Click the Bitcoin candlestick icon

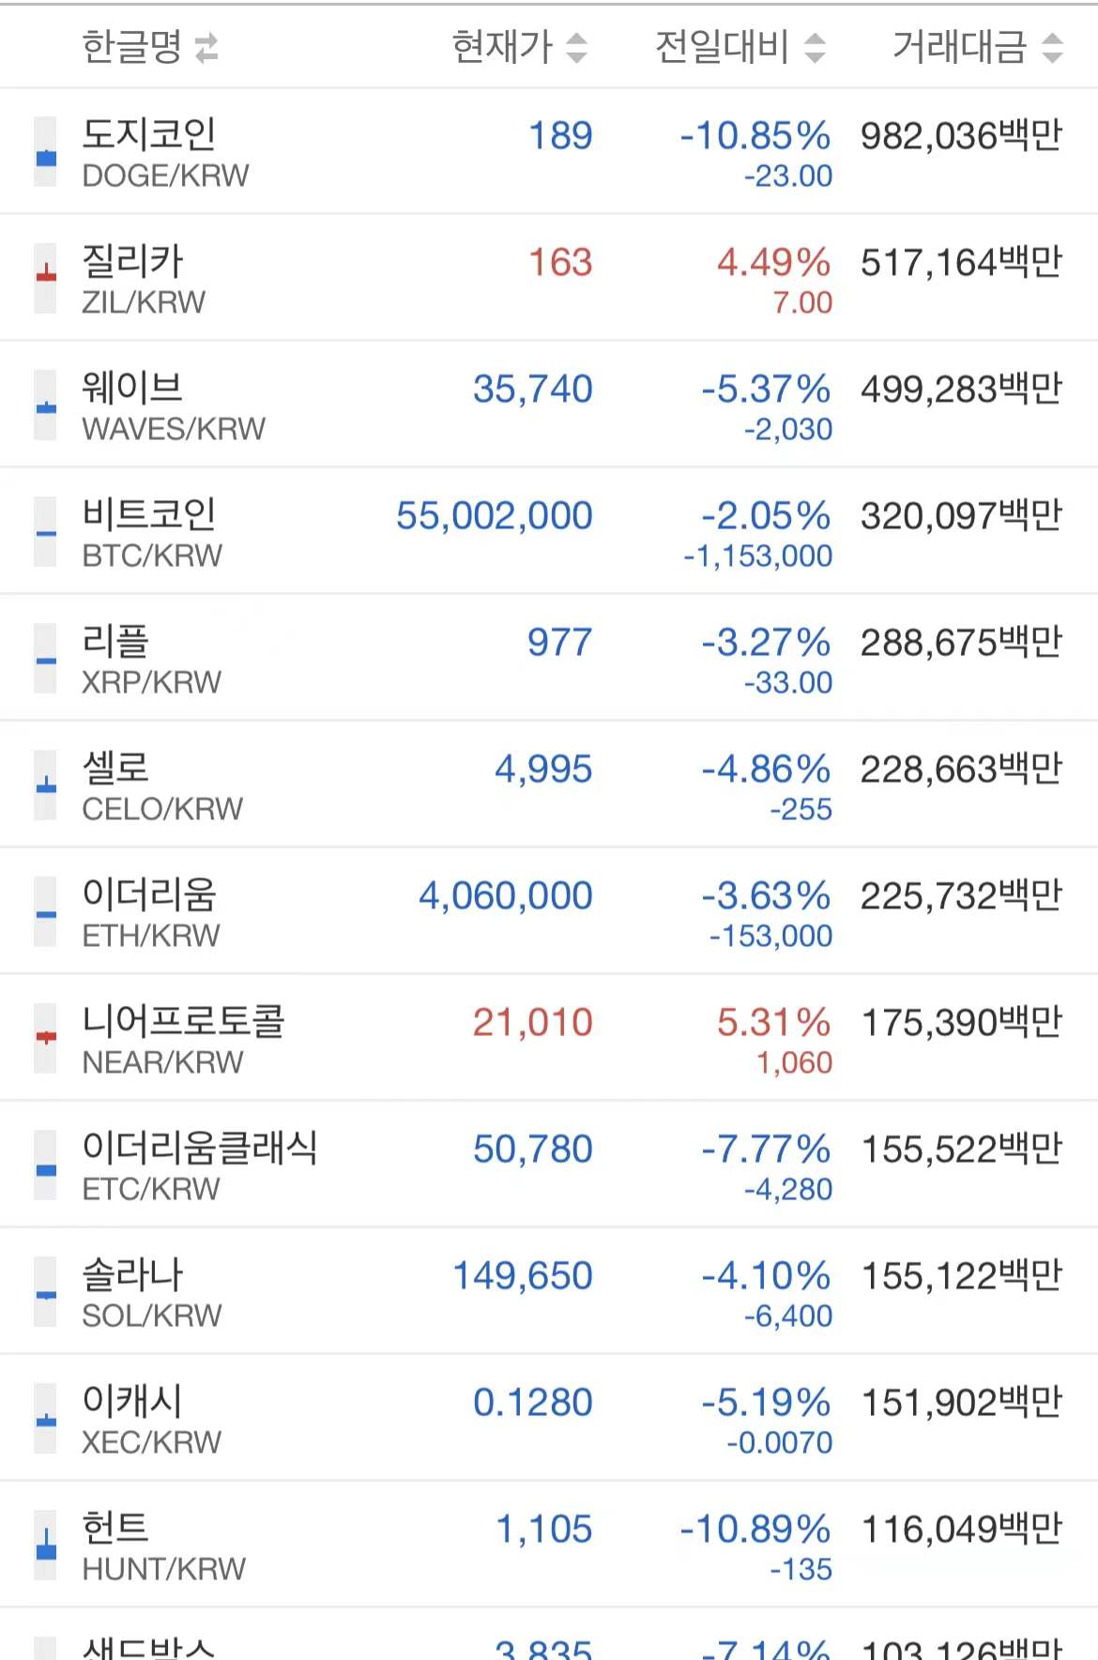[45, 532]
